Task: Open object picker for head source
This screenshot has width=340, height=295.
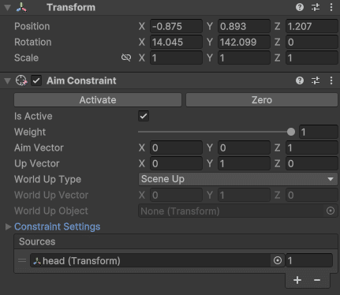Action: click(x=278, y=260)
